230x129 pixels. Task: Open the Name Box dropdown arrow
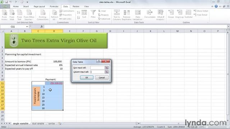click(27, 27)
